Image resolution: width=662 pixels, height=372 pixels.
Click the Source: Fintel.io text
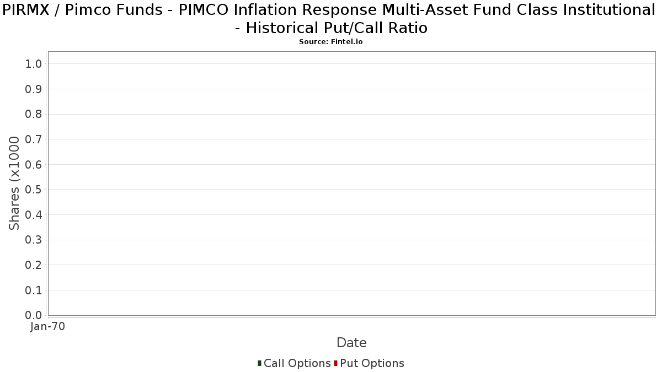[x=331, y=42]
